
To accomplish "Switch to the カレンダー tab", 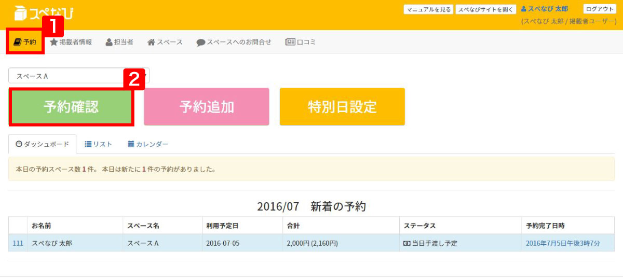I will [148, 144].
